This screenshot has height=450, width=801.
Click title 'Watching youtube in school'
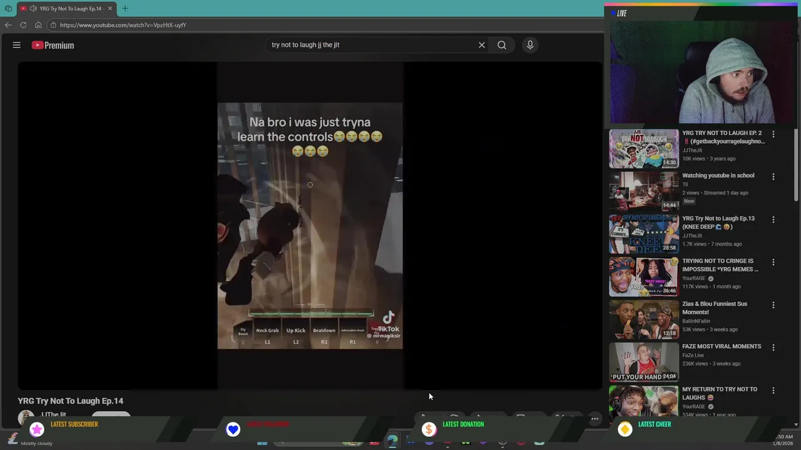[x=718, y=176]
